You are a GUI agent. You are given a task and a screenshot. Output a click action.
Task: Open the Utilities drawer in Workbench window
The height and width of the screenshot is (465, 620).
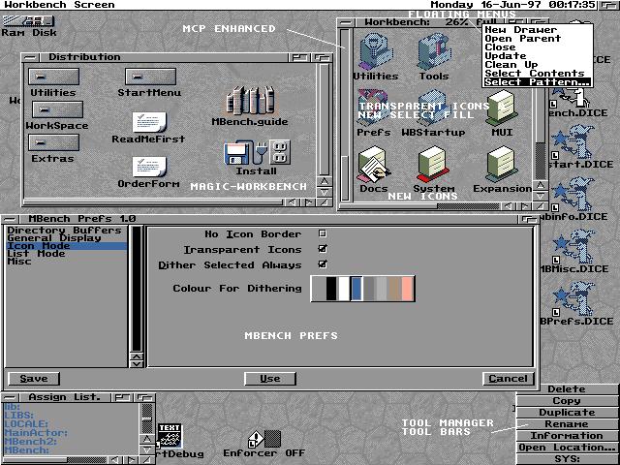[375, 51]
